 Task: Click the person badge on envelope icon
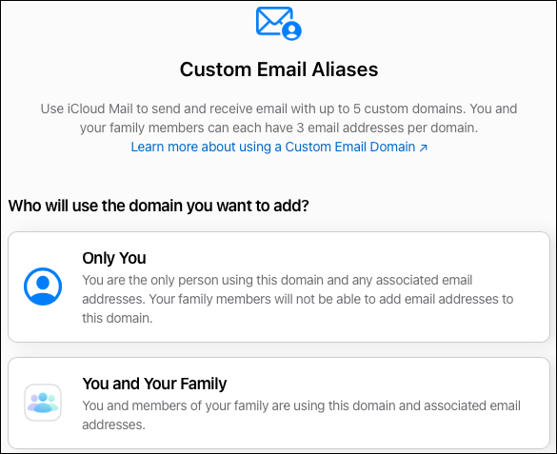[292, 30]
